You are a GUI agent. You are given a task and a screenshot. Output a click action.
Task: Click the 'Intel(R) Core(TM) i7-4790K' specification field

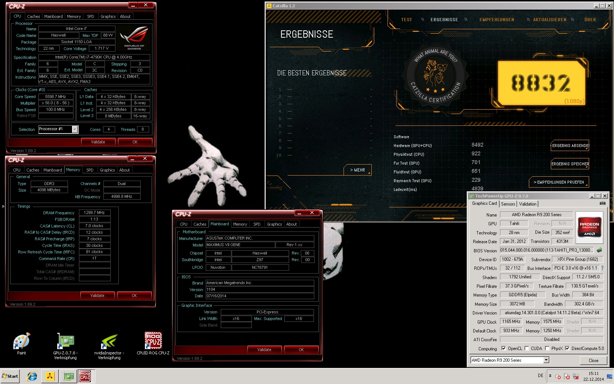click(x=94, y=57)
